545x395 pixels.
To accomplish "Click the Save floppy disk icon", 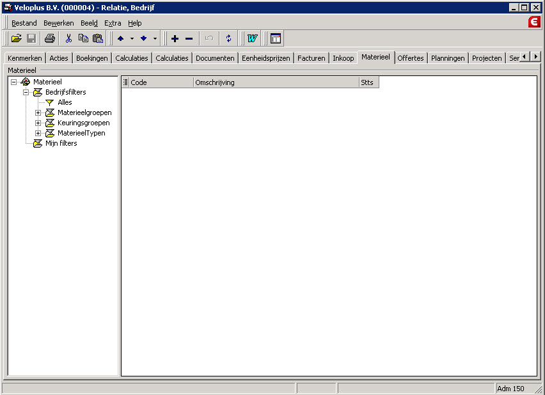I will tap(31, 38).
